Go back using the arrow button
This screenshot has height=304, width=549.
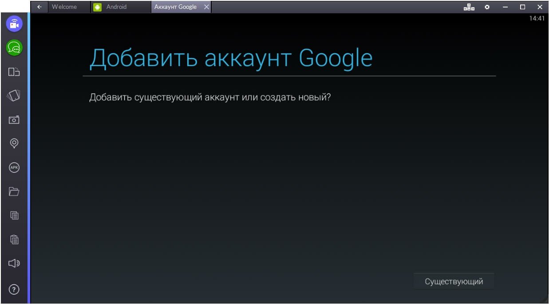coord(39,7)
